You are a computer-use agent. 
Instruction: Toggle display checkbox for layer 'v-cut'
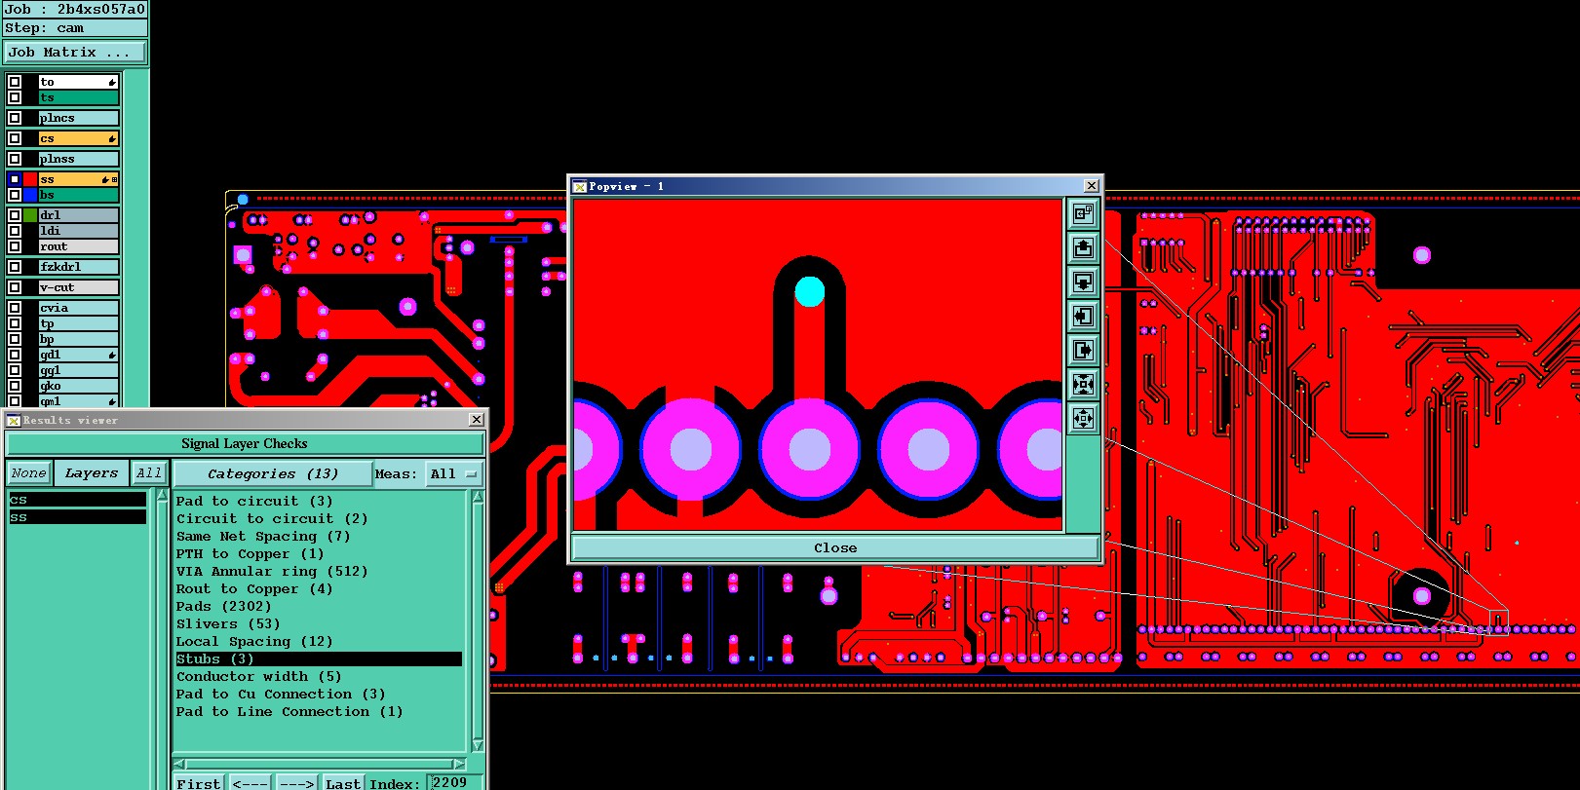pyautogui.click(x=15, y=287)
